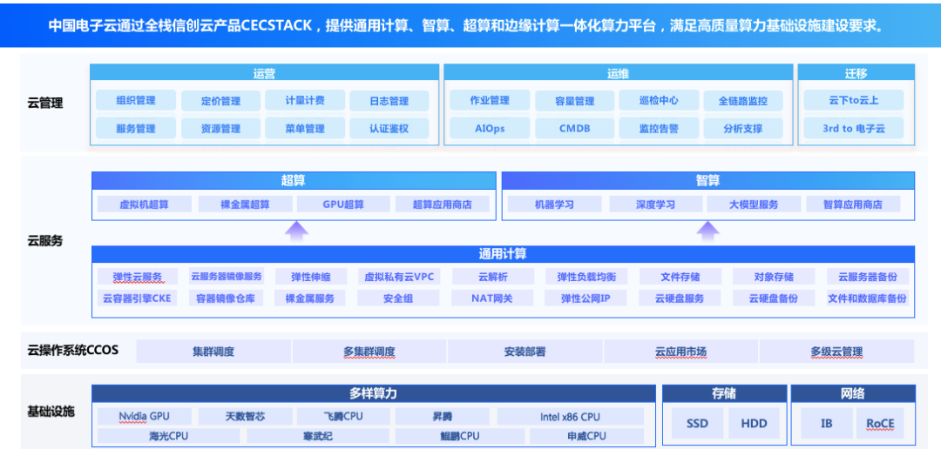Select the 云硬盘备份 box
941x456 pixels.
click(x=774, y=298)
